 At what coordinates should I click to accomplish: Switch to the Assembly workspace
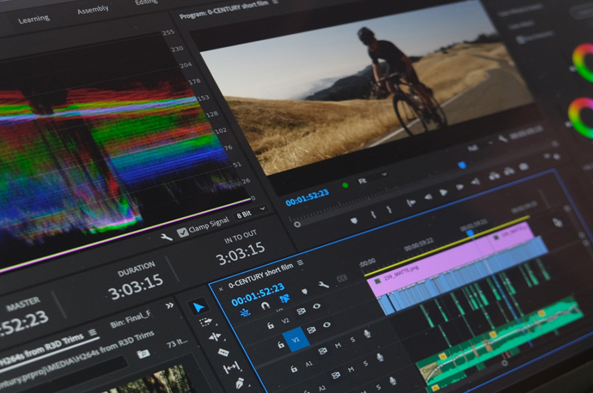[x=93, y=11]
